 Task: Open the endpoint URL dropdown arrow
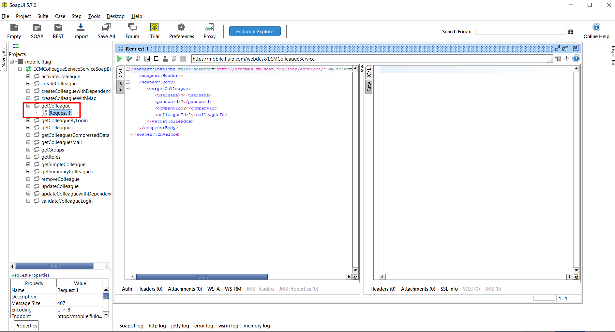coord(550,59)
